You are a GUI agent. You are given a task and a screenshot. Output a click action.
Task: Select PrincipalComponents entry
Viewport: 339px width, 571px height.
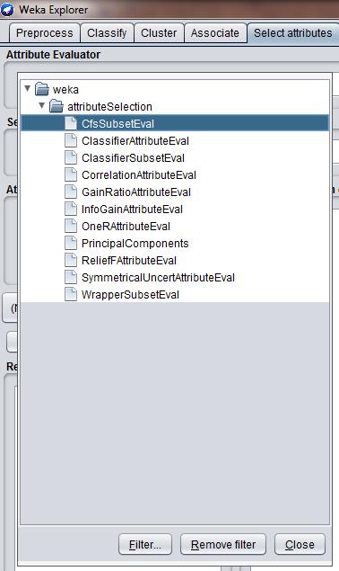135,244
